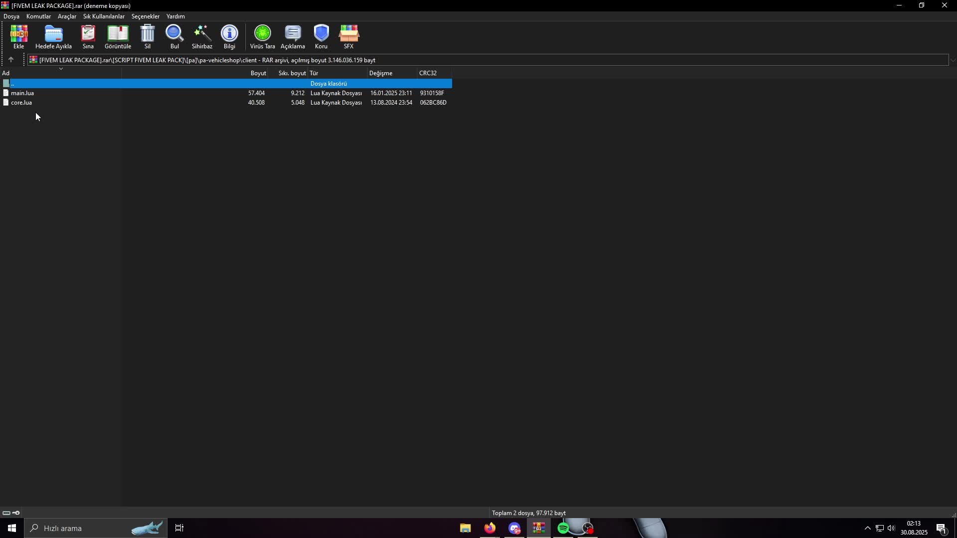Click the network tray icon

coord(880,528)
